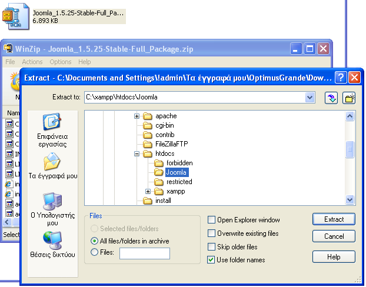The width and height of the screenshot is (366, 287).
Task: Open the Actions menu in WinZip
Action: (32, 62)
